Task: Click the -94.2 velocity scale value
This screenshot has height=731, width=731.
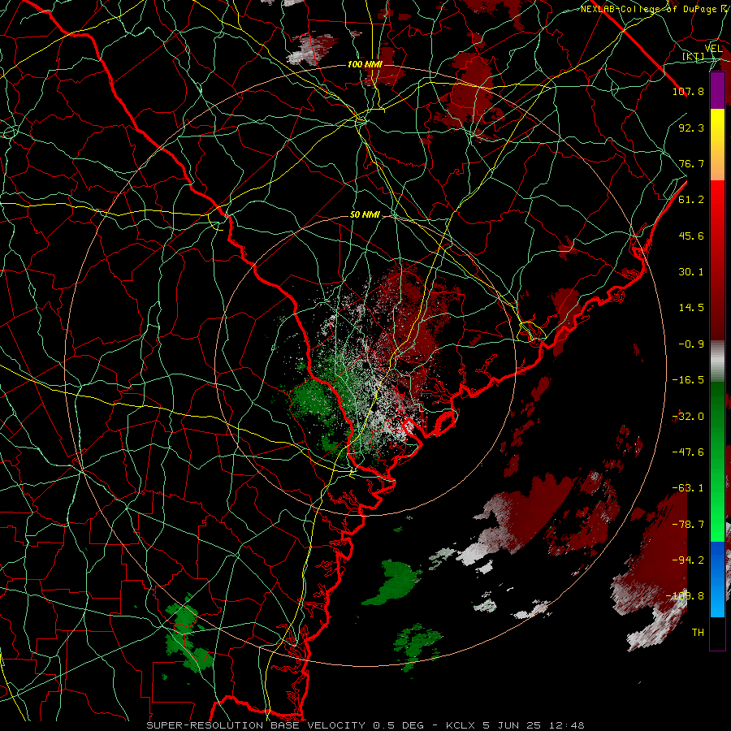Action: (x=688, y=560)
